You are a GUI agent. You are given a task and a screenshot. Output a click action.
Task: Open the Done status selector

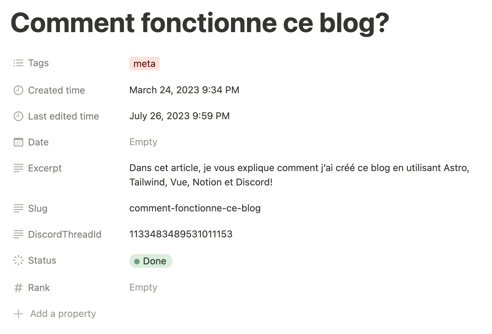click(151, 261)
